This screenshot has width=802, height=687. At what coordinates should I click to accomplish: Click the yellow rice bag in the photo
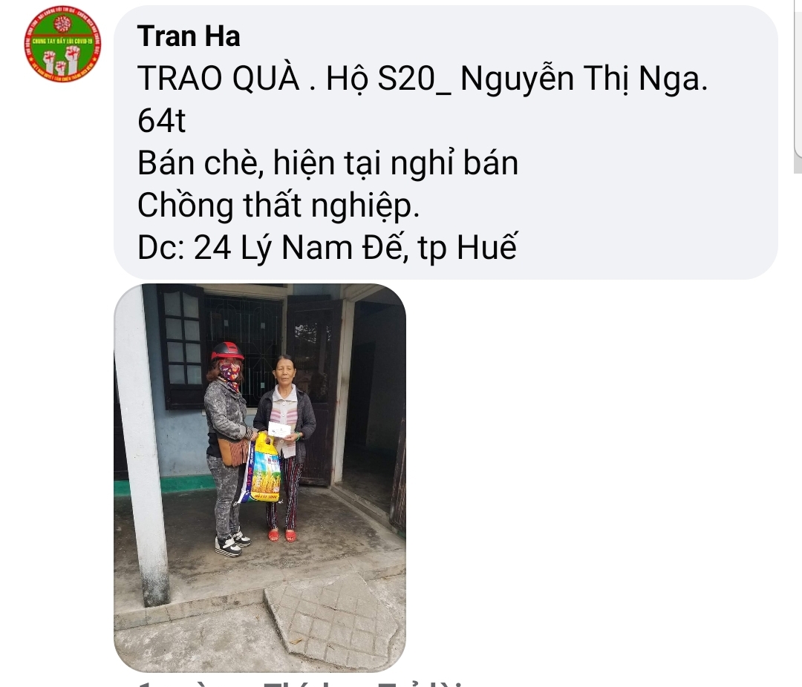265,467
